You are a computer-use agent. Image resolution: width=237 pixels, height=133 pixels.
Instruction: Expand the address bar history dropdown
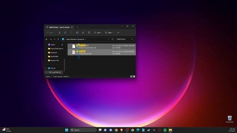click(109, 39)
